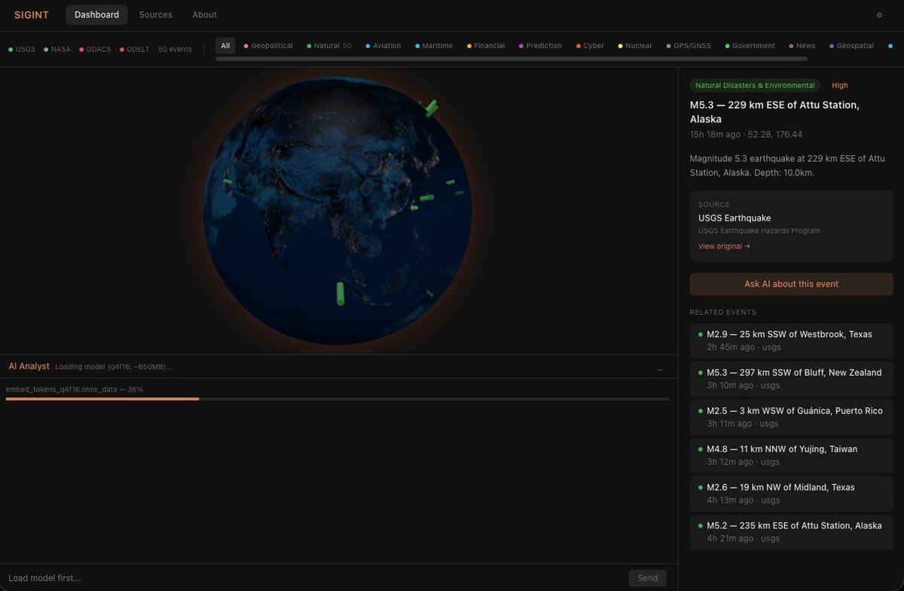Click the Send button
Image resolution: width=904 pixels, height=591 pixels.
click(647, 578)
